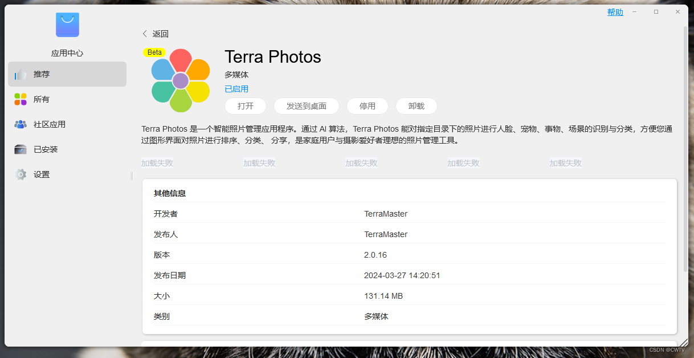The width and height of the screenshot is (694, 358).
Task: Click the back arrow chevron
Action: pyautogui.click(x=145, y=34)
